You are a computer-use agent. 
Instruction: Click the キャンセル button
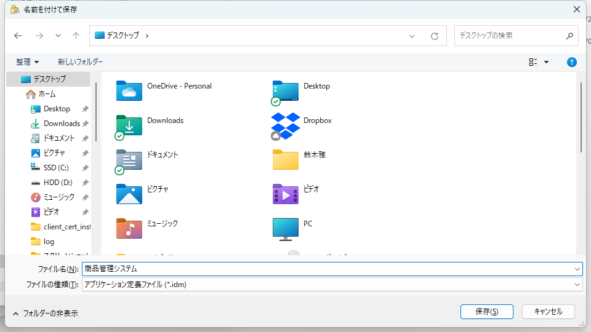point(548,312)
